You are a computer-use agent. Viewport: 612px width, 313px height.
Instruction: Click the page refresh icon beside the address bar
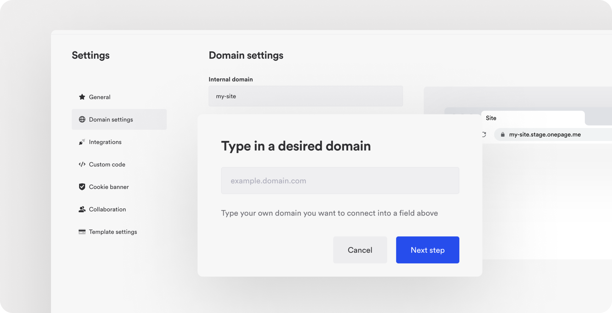[484, 135]
